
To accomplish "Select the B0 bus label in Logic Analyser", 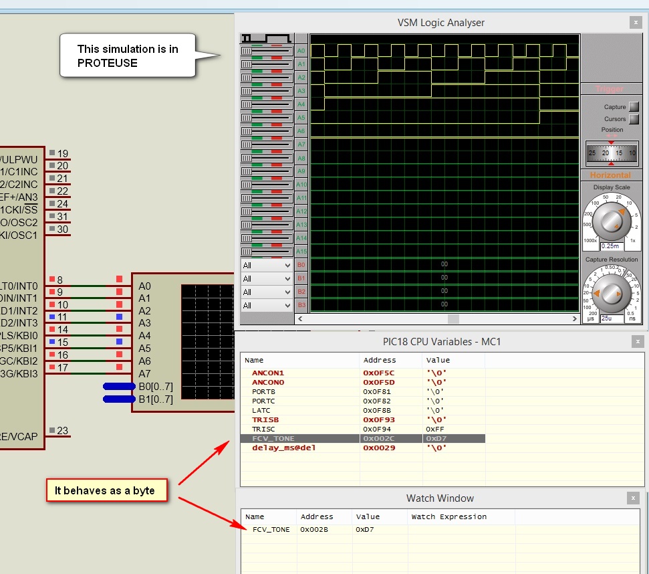I will (x=301, y=265).
